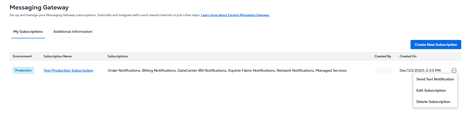This screenshot has width=471, height=117.
Task: Switch to the My Subscriptions tab
Action: (x=28, y=31)
